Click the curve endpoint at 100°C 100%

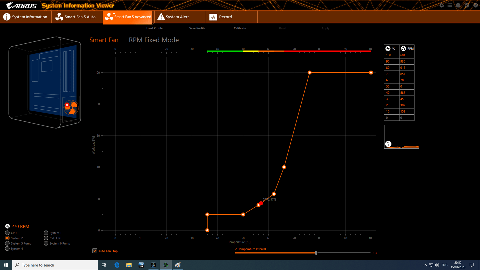[371, 72]
